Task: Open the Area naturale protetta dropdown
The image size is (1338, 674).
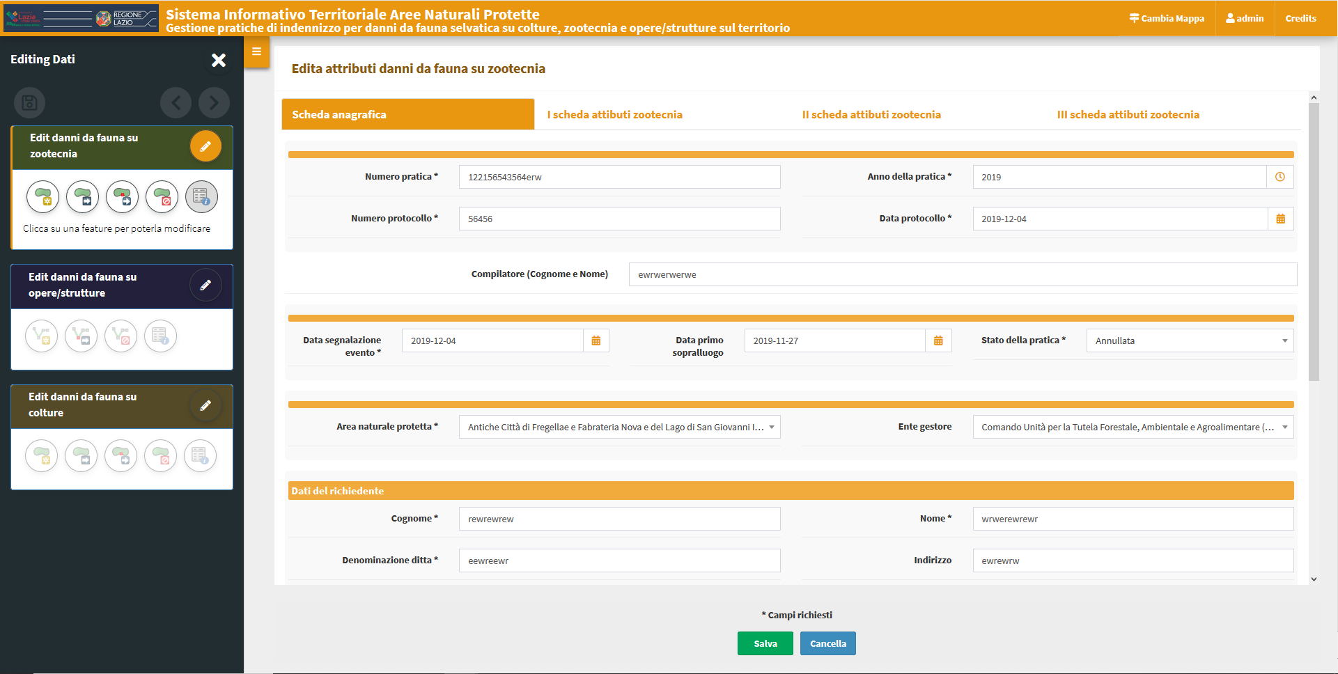Action: coord(619,427)
